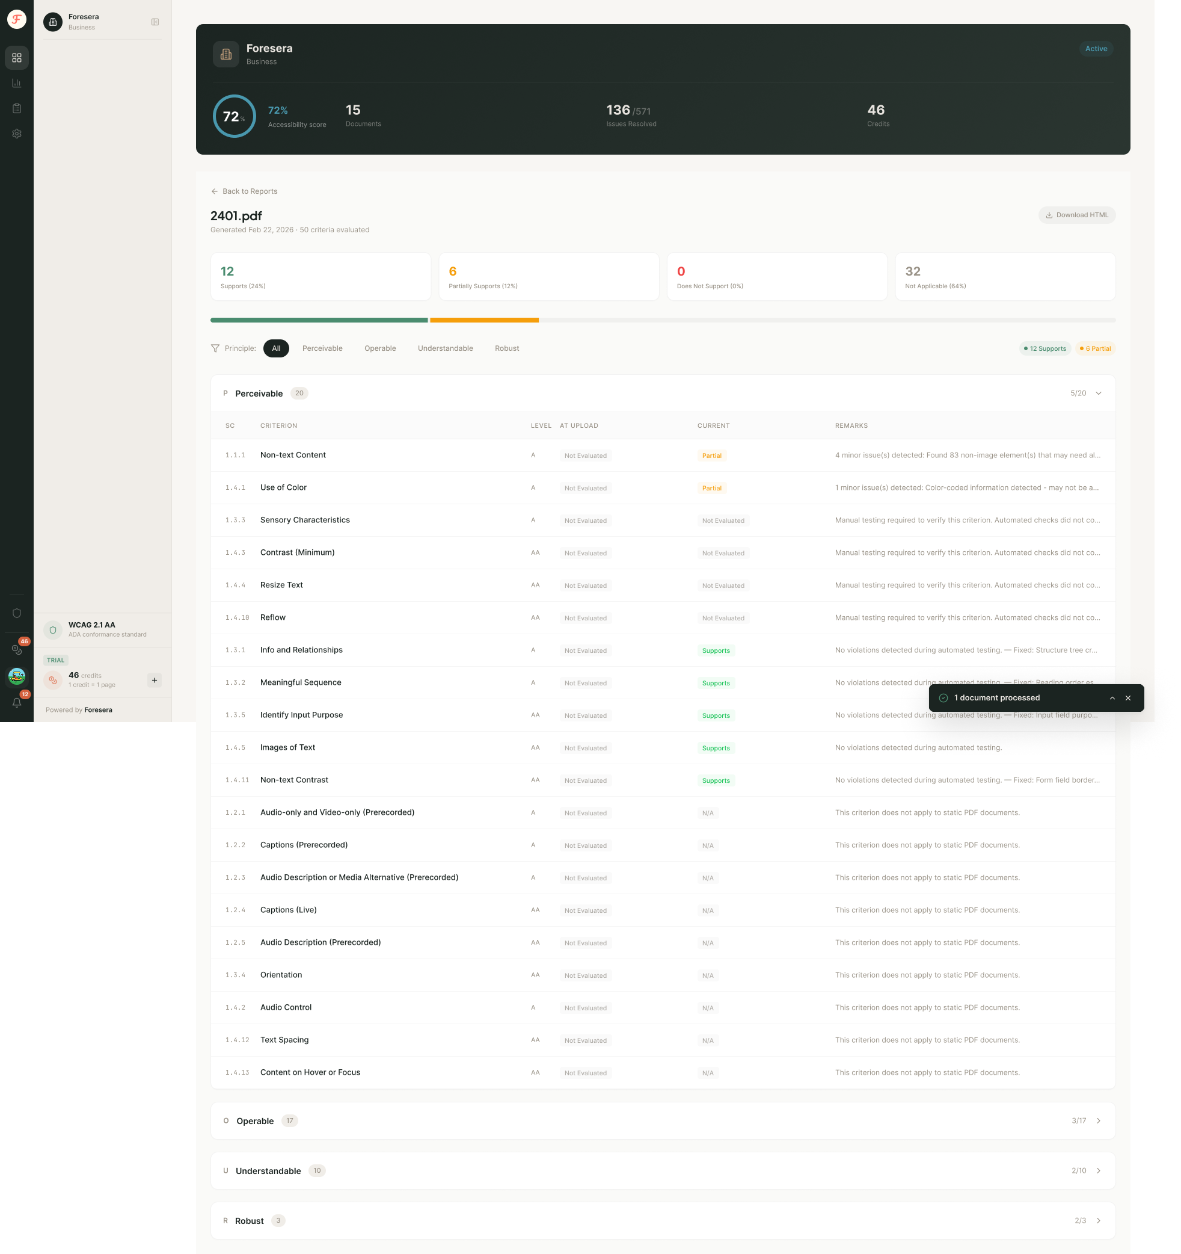This screenshot has width=1181, height=1254.
Task: Enable the Robust principle filter
Action: pos(507,348)
